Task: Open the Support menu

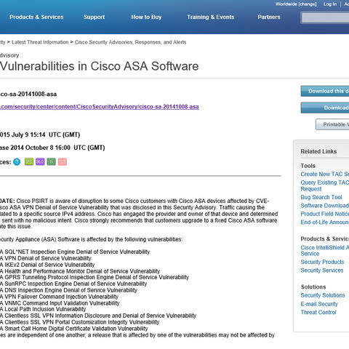Action: pos(95,17)
